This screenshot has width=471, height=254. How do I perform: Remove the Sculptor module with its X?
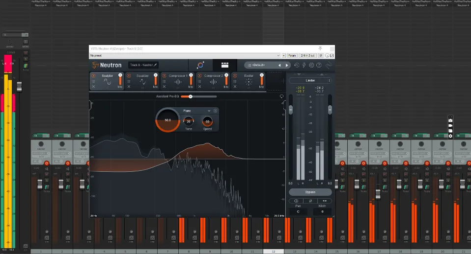(93, 87)
